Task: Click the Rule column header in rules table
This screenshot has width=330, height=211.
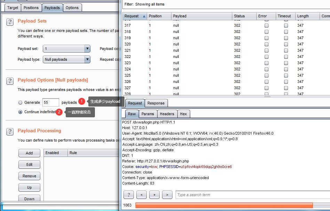Action: (93, 153)
